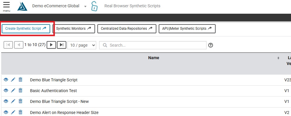Edit Basic Authentication Test with pencil icon
This screenshot has height=116, width=291.
coord(13,90)
